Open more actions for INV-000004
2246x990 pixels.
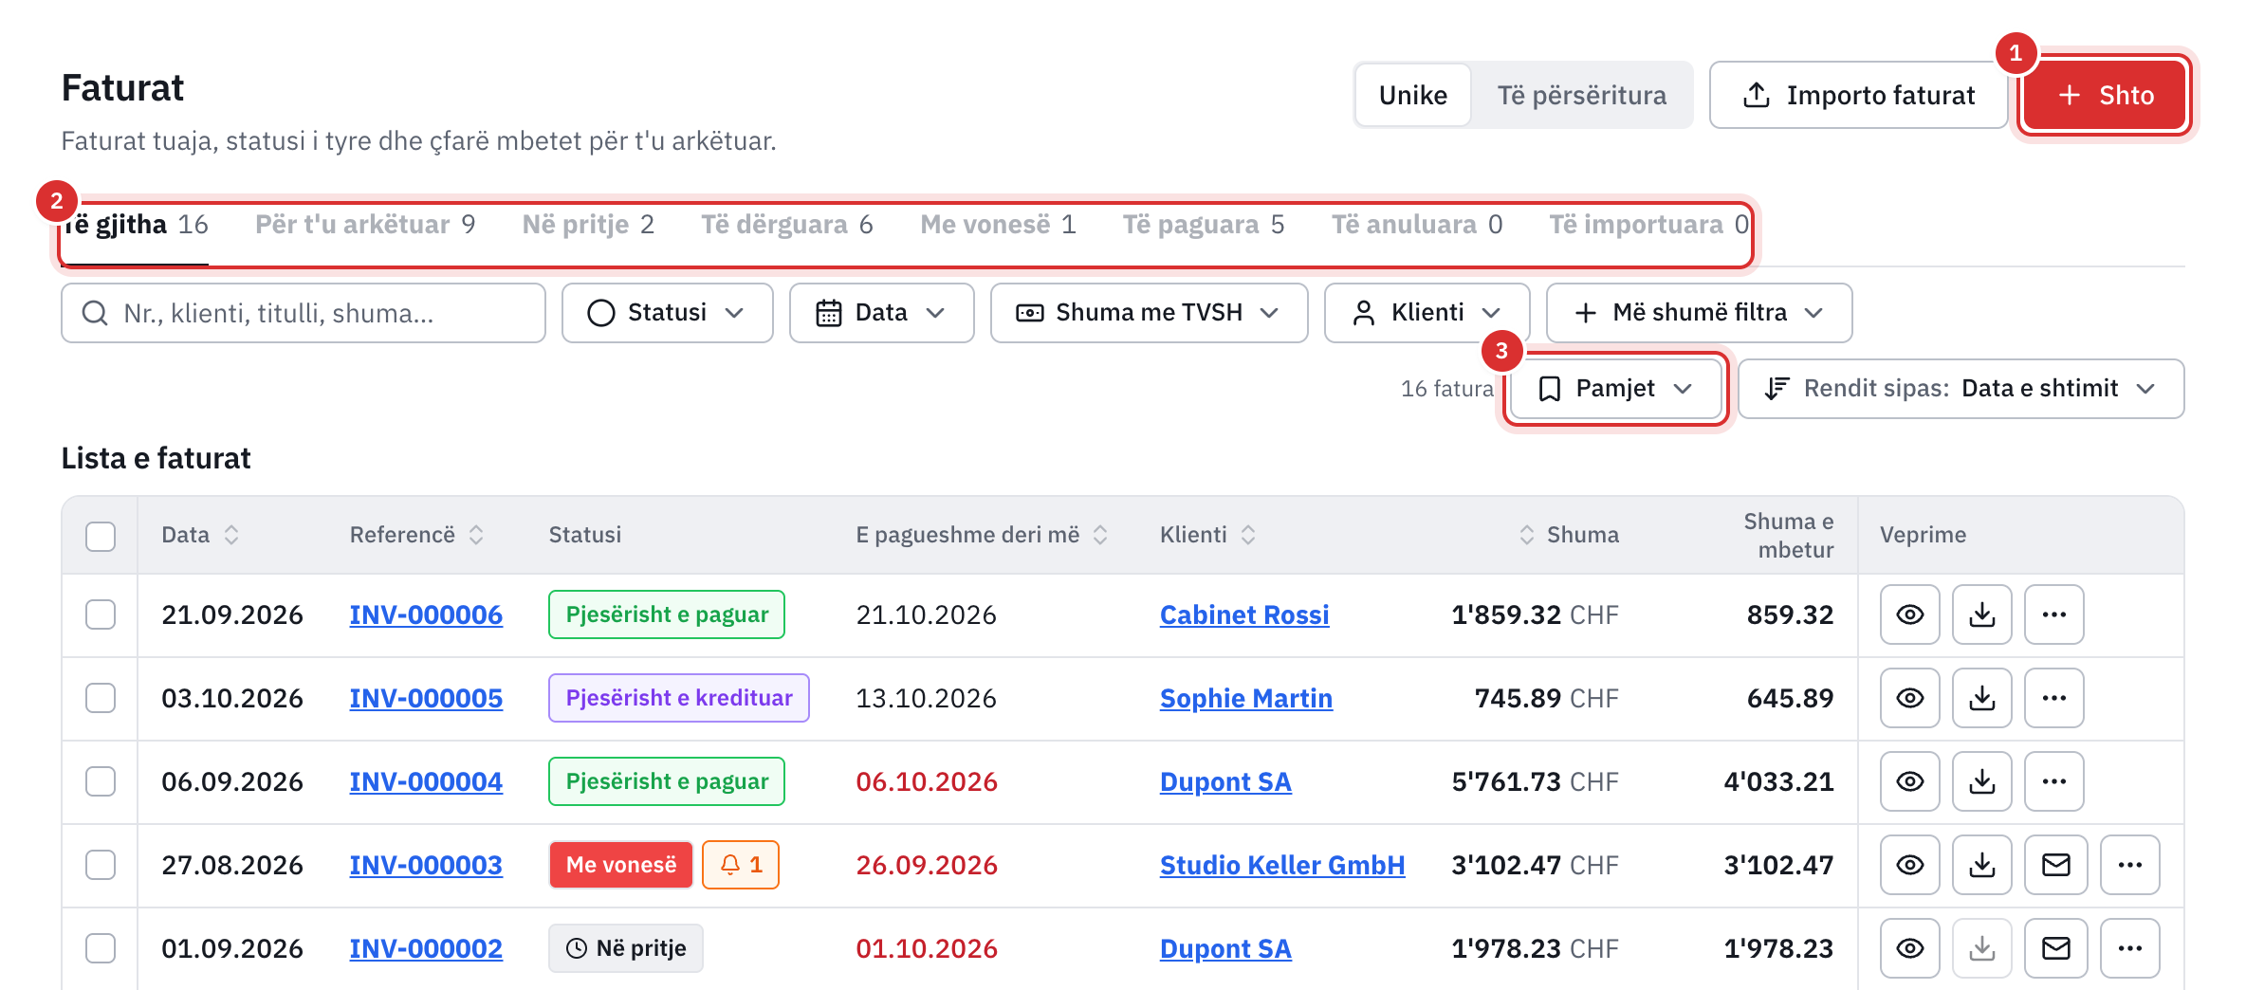click(x=2053, y=781)
